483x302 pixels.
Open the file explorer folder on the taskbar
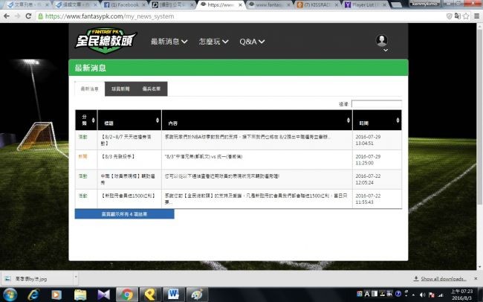(x=80, y=295)
